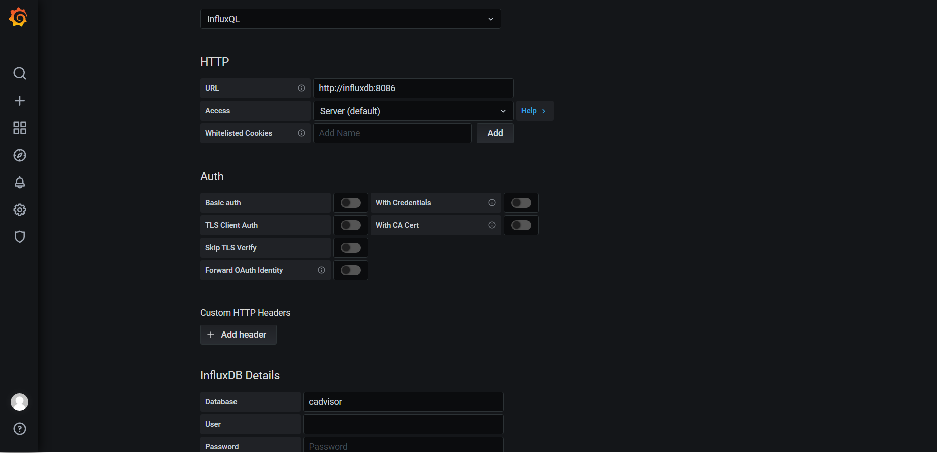
Task: Focus the User input field
Action: click(x=403, y=424)
